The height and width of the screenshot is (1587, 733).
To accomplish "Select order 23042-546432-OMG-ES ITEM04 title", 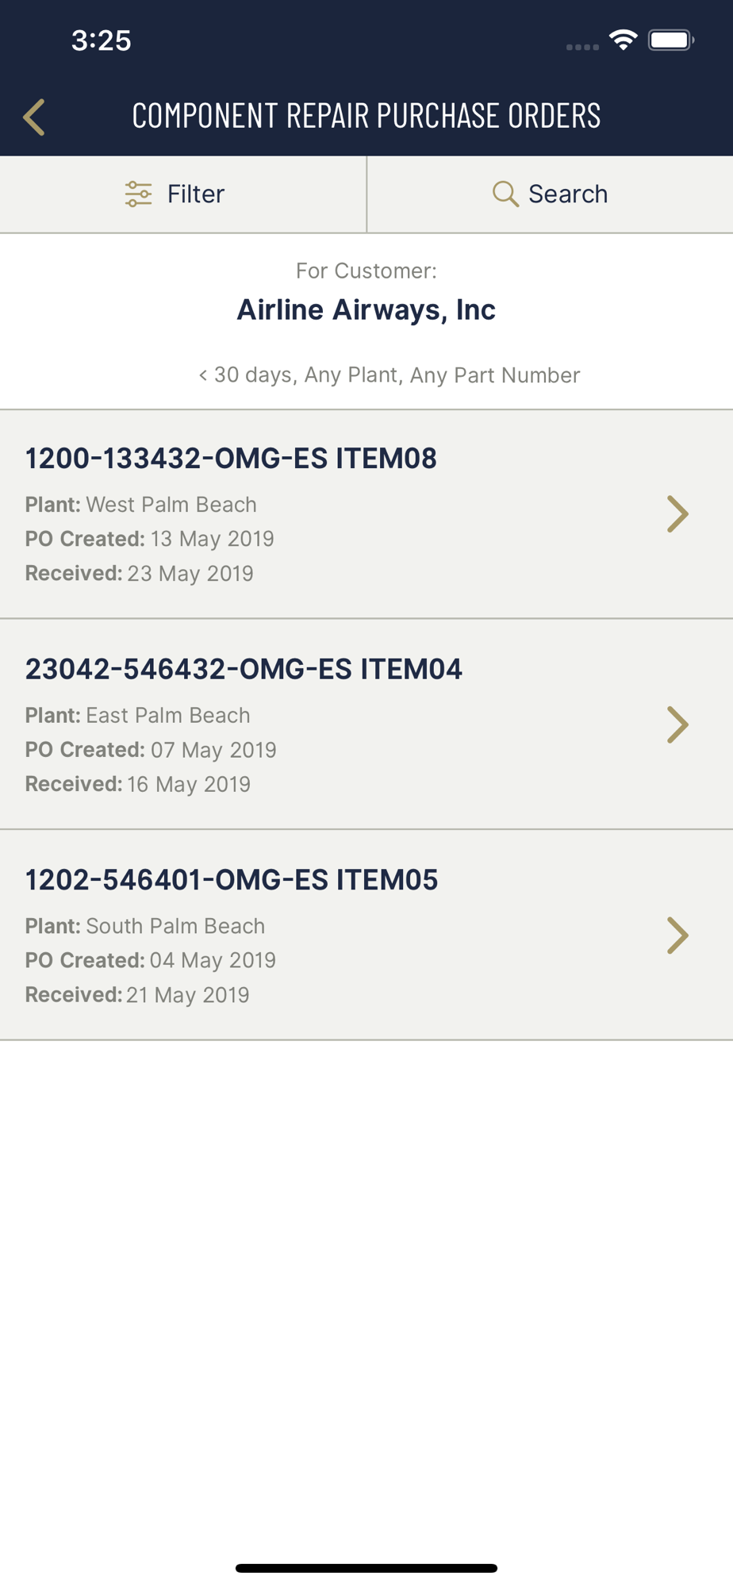I will point(244,669).
